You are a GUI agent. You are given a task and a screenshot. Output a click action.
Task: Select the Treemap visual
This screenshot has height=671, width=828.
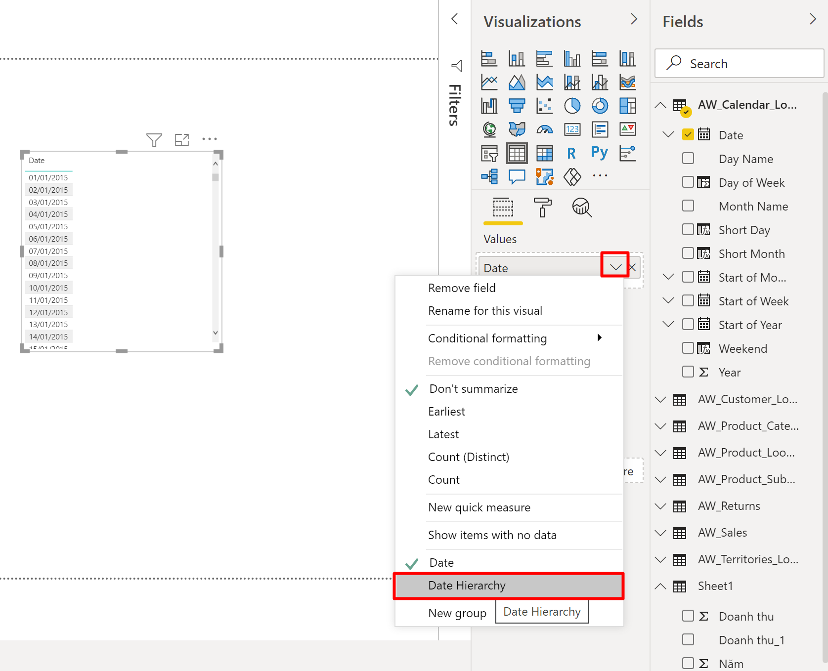pos(627,106)
